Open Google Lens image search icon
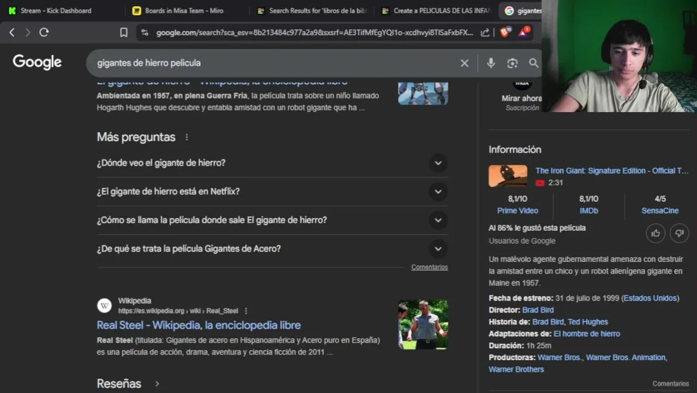 512,63
